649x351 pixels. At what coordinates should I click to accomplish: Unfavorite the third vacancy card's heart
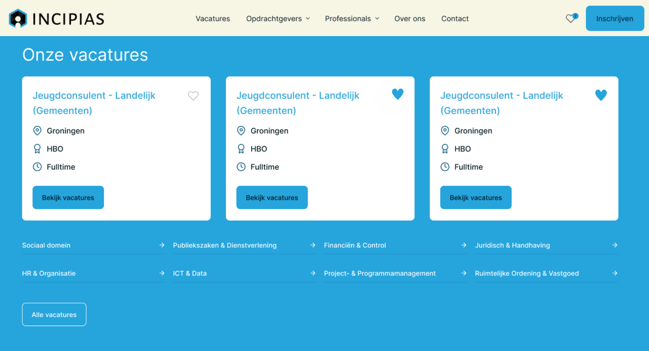[x=601, y=95]
